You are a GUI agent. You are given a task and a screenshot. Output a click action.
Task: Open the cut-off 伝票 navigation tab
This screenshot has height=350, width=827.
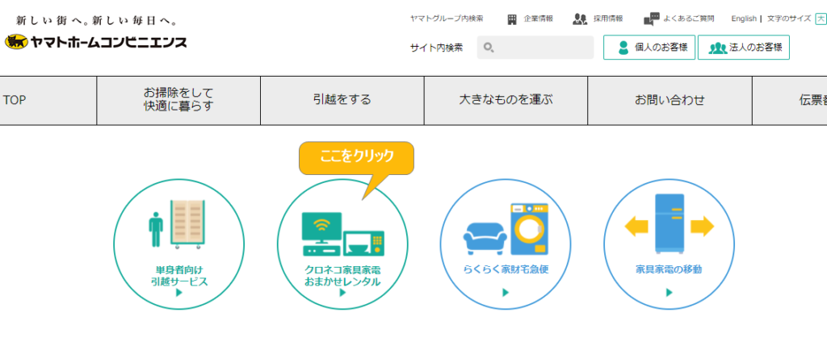790,100
